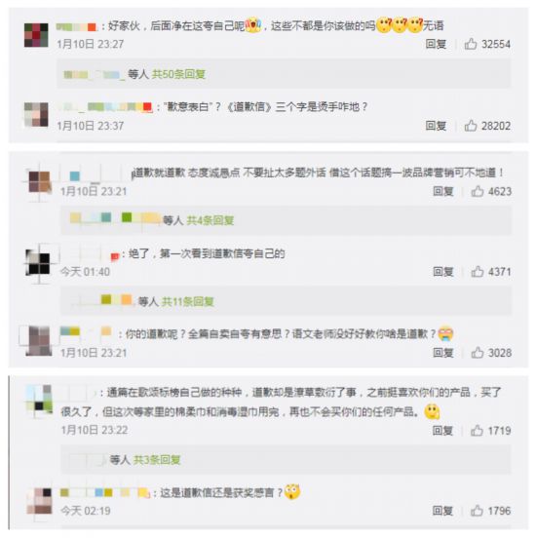
Task: Click thumbs-up on the 28202 likes comment
Action: tap(471, 126)
